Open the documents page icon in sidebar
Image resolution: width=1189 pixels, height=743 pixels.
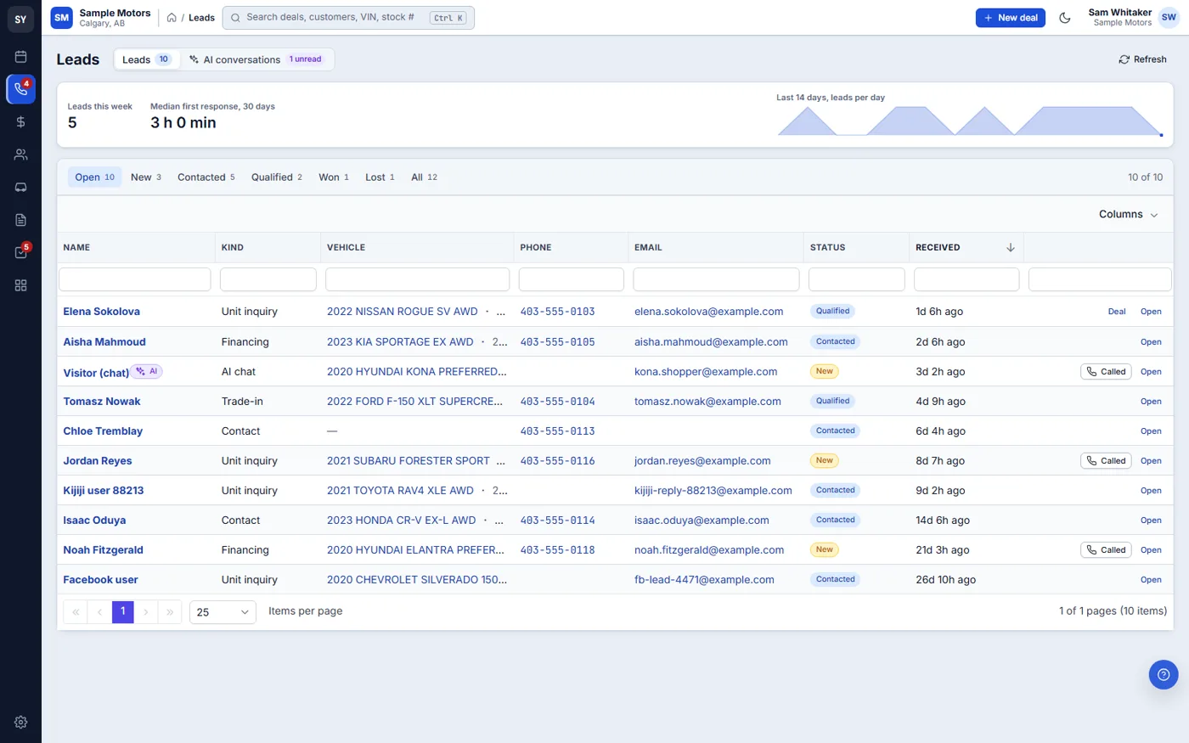point(20,220)
